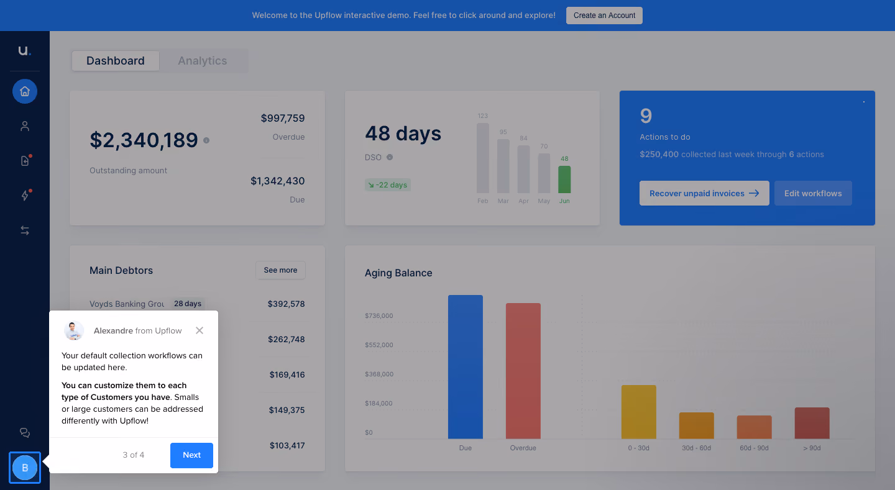Click Recover unpaid invoices button

coord(704,193)
